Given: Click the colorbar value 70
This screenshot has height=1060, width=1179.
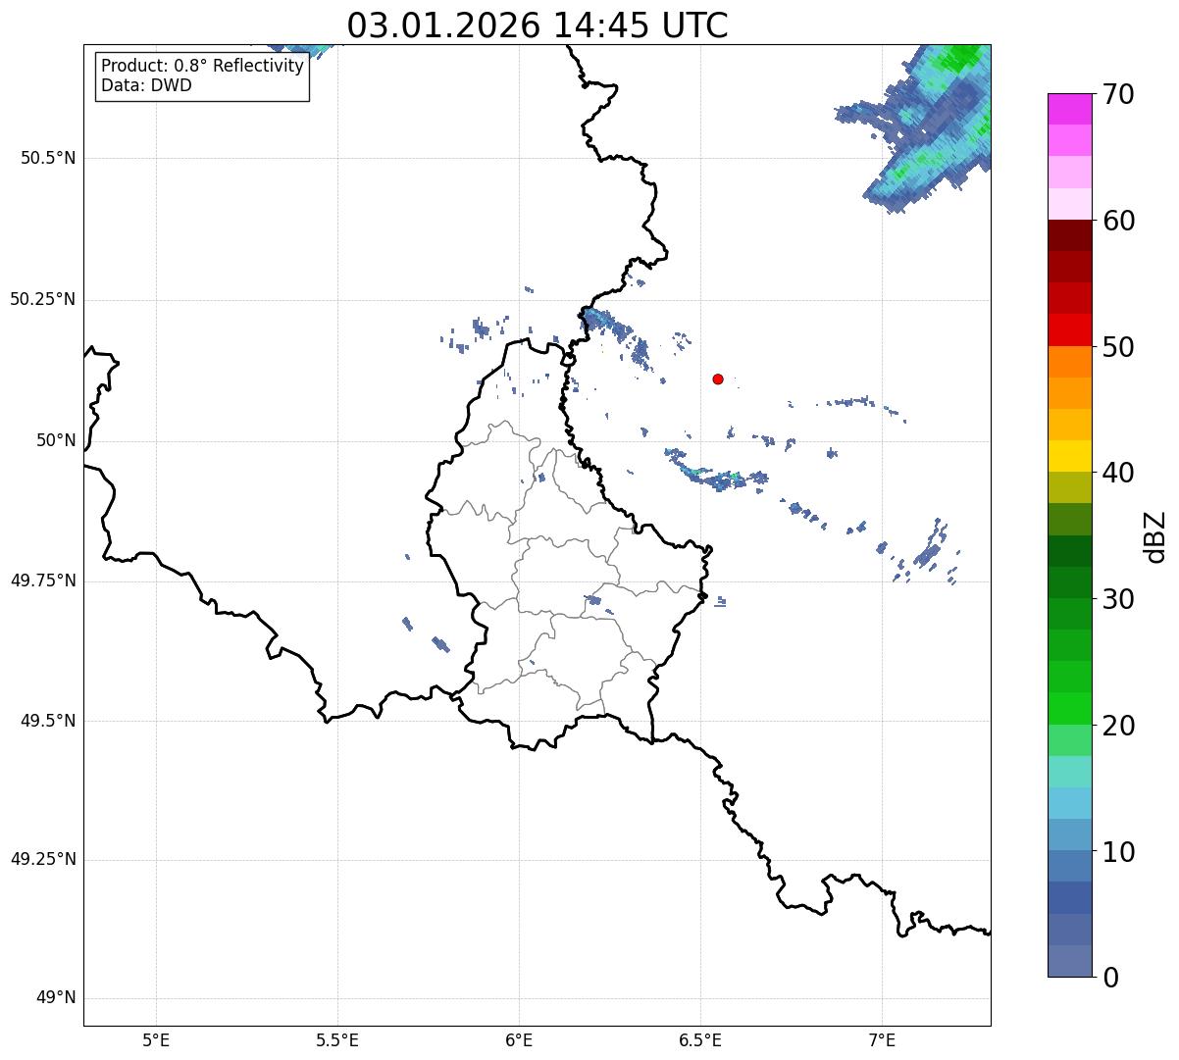Looking at the screenshot, I should click(x=1117, y=95).
